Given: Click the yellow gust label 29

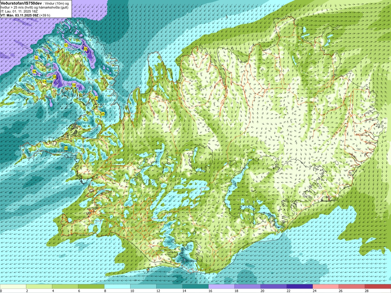Looking at the screenshot, I should (74, 85).
